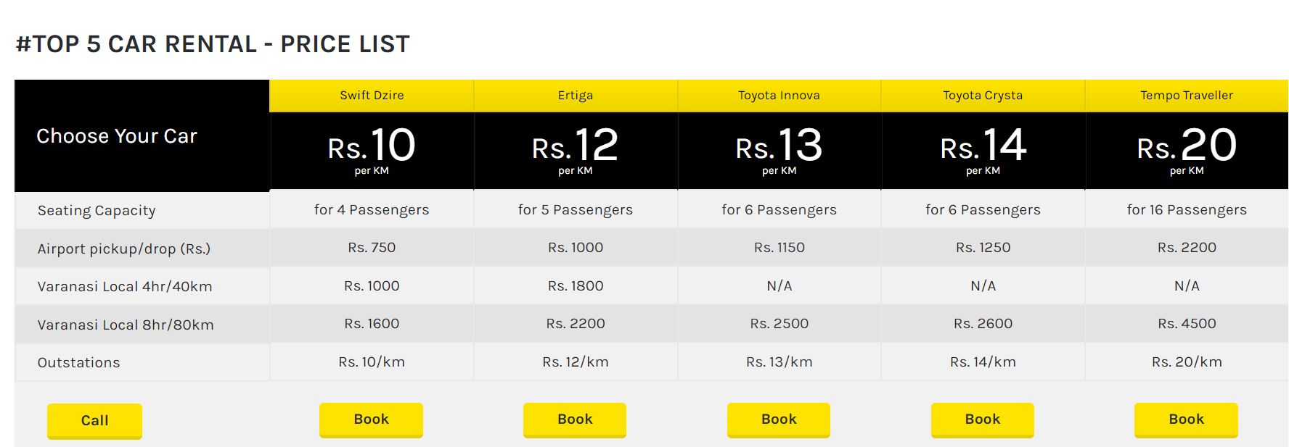The height and width of the screenshot is (447, 1289).
Task: Click the Rs. 20 per KM price
Action: click(1186, 147)
